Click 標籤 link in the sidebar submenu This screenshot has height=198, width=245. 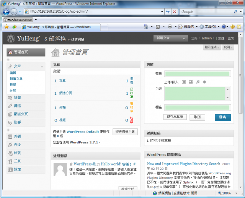(x=13, y=84)
